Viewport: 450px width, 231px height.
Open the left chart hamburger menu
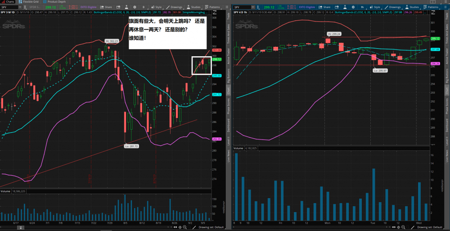tap(227, 7)
